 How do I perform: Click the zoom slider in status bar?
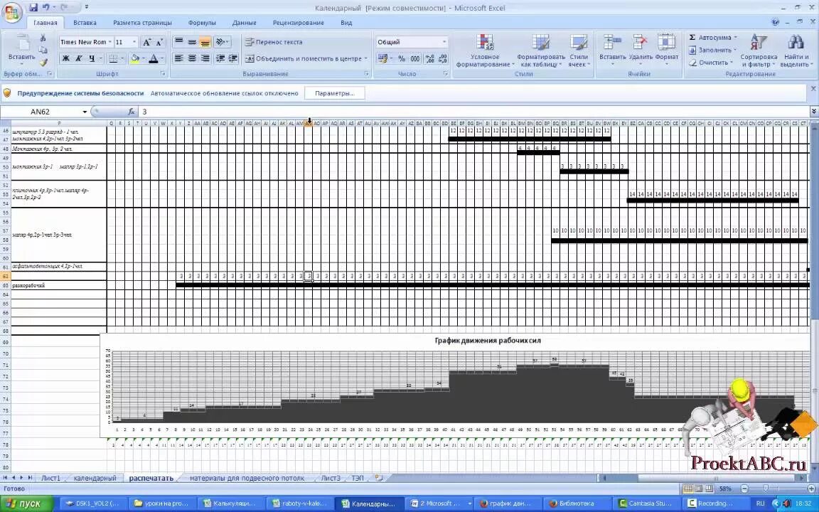[765, 489]
